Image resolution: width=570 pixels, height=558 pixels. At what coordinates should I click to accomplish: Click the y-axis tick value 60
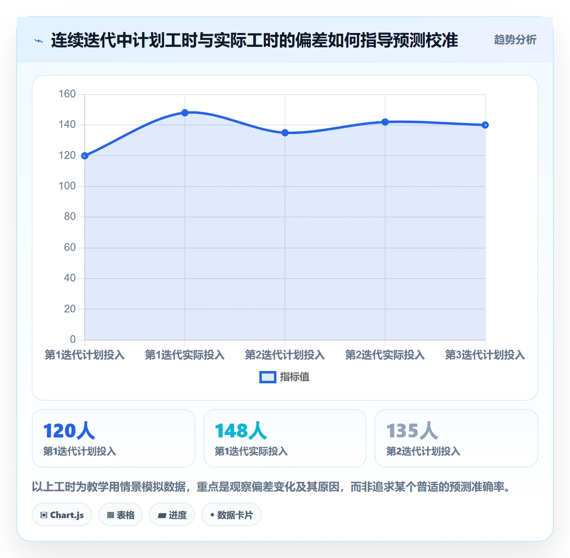coord(70,248)
